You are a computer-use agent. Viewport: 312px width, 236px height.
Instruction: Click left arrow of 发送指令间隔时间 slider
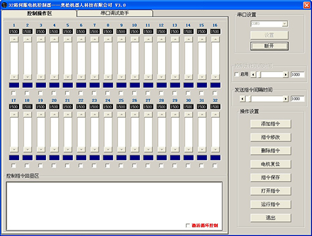pos(242,99)
